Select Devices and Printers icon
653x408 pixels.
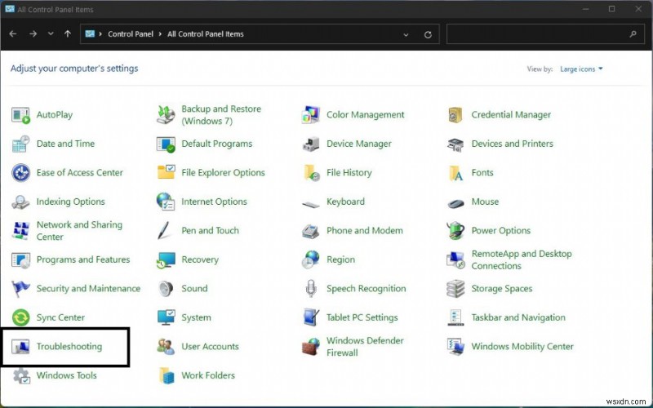coord(455,144)
